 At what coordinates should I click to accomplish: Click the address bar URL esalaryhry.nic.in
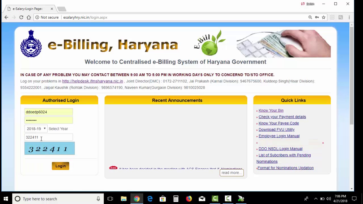pyautogui.click(x=85, y=17)
